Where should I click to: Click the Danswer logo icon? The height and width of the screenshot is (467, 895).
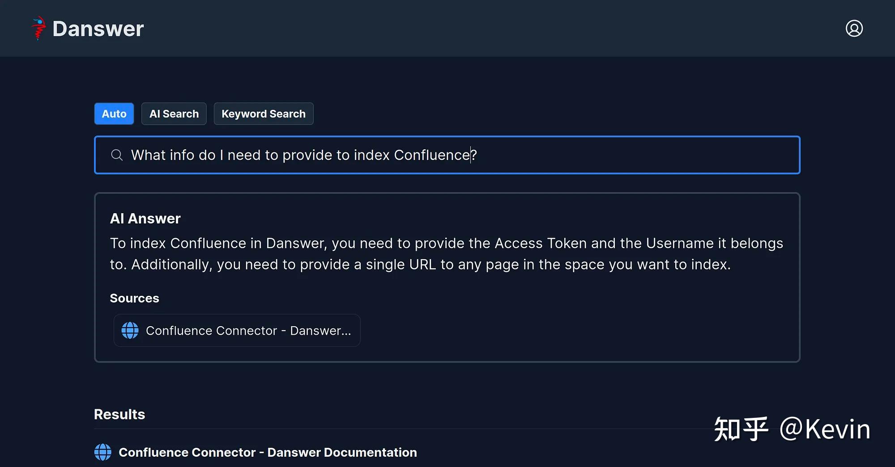tap(38, 28)
